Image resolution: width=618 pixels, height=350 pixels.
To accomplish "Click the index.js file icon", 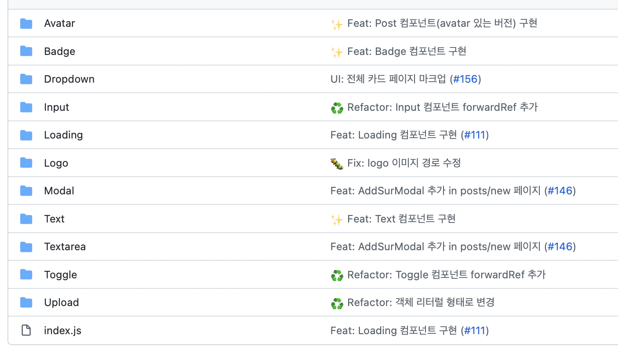I will (26, 331).
